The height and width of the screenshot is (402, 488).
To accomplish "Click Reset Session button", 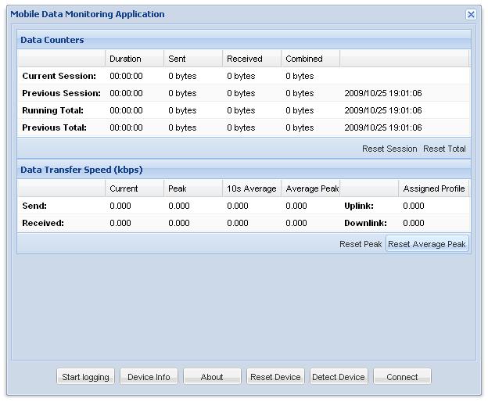I will [x=389, y=149].
